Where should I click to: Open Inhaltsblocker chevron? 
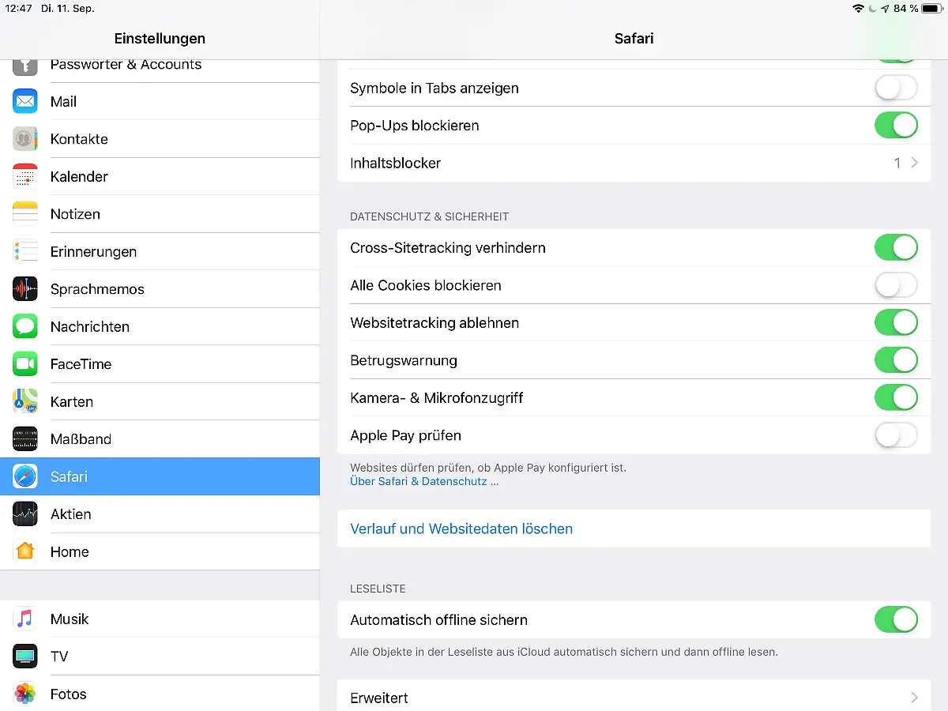point(914,163)
